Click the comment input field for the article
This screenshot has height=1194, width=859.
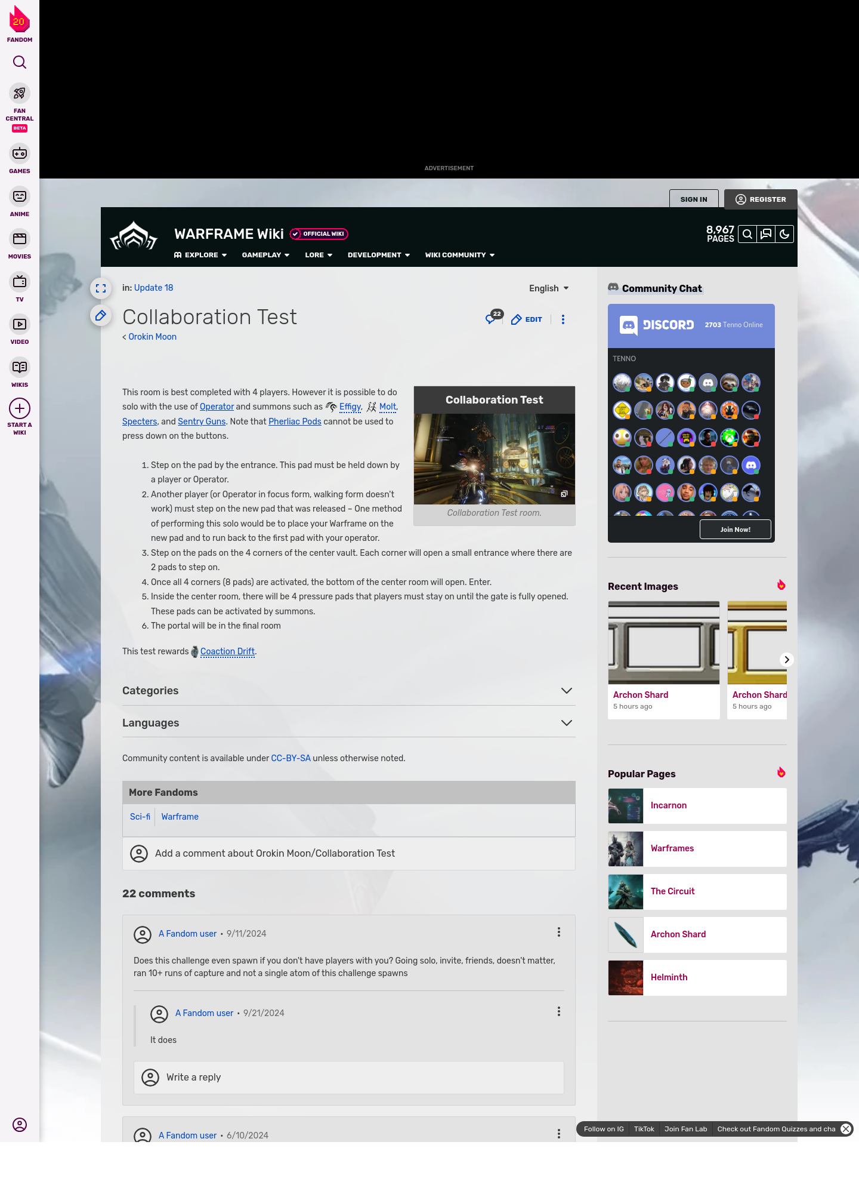tap(349, 854)
